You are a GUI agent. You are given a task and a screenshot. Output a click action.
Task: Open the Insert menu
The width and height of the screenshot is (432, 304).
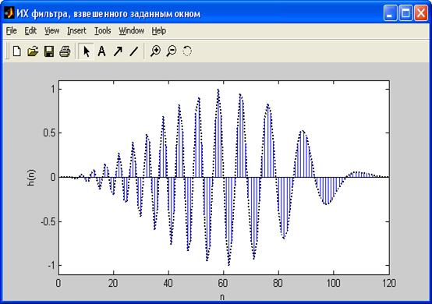click(76, 30)
